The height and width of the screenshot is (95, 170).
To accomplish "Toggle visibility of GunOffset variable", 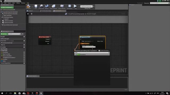I will coord(24,52).
